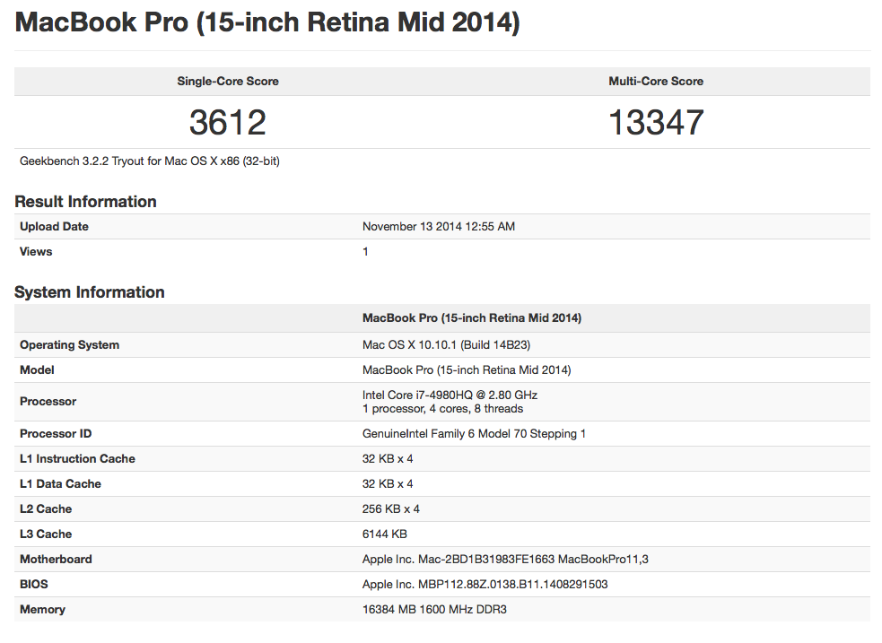This screenshot has width=882, height=643.
Task: Click the Result Information section heading
Action: click(x=85, y=201)
